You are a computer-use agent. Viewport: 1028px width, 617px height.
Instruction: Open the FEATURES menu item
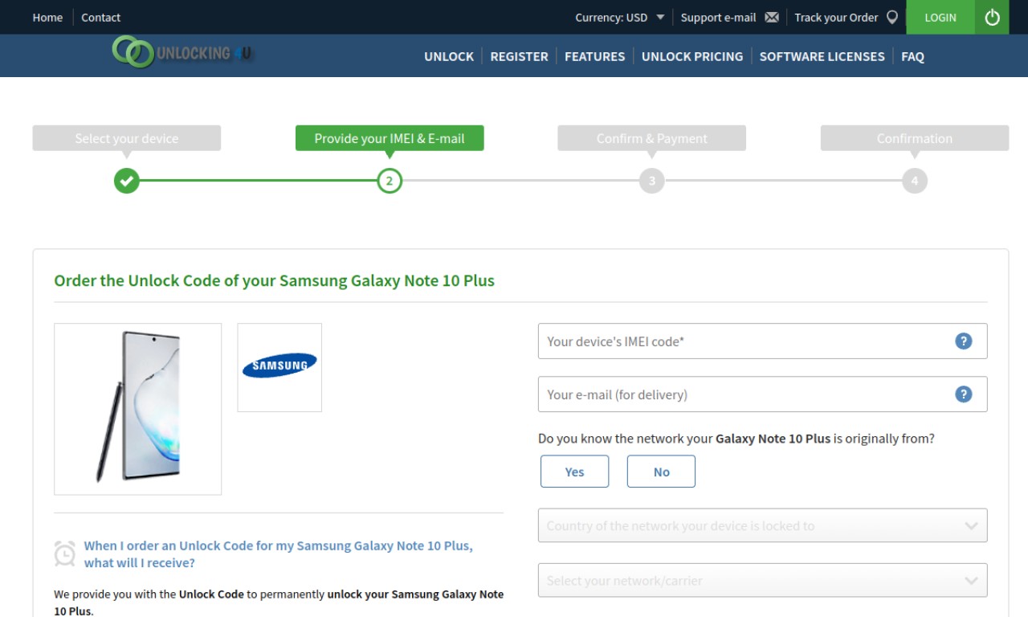(x=594, y=56)
